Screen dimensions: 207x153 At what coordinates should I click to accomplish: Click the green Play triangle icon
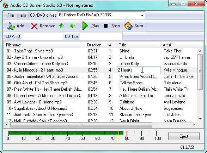click(85, 26)
